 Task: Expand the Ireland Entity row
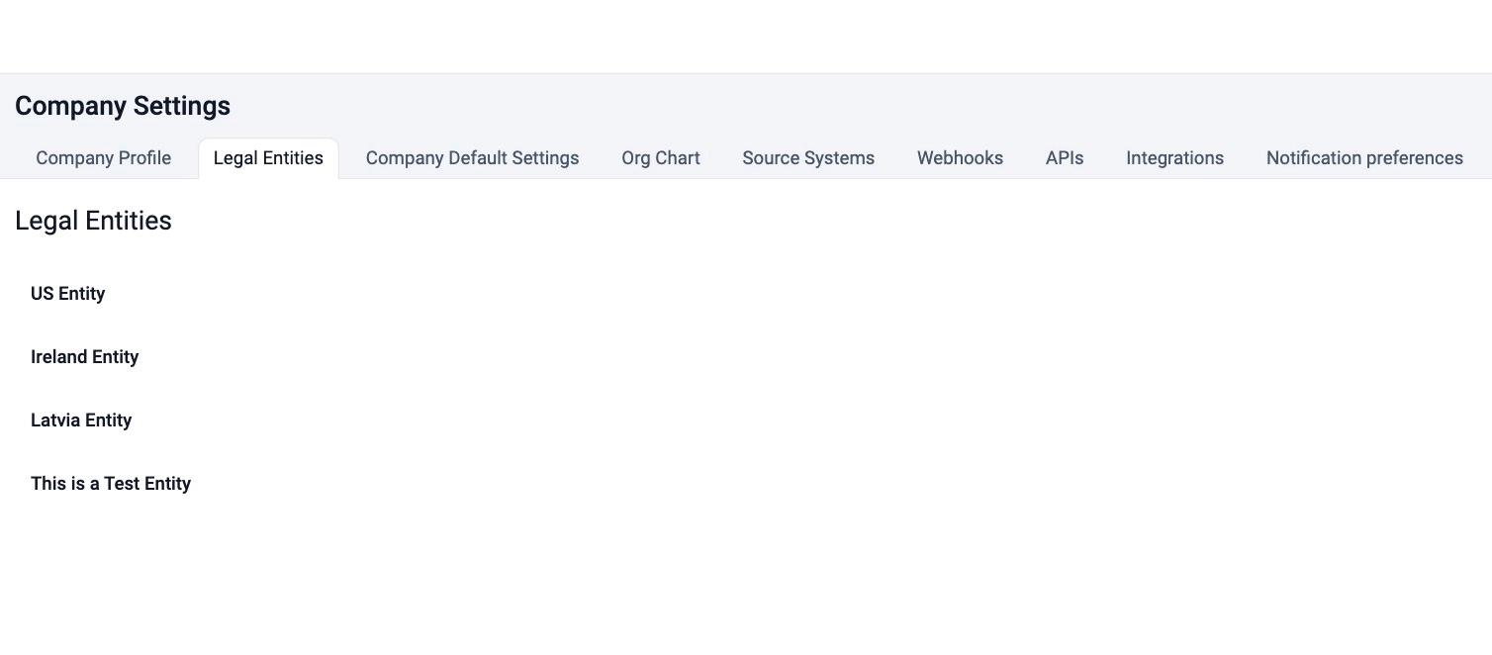(x=84, y=357)
